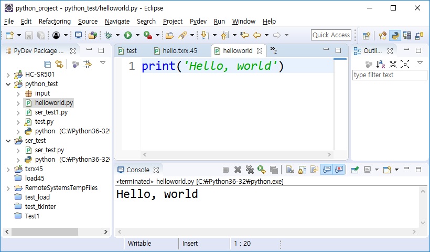Show hidden editor tabs list
430x252 pixels.
(x=273, y=50)
